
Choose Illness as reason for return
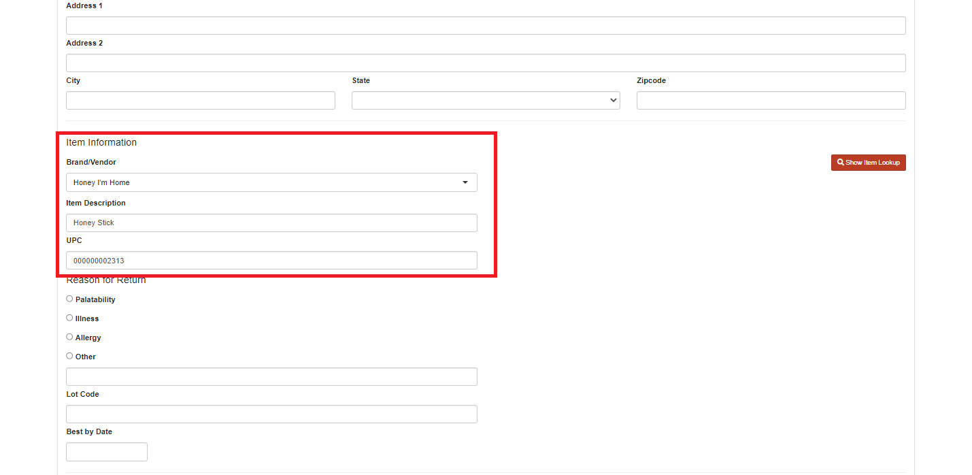69,318
